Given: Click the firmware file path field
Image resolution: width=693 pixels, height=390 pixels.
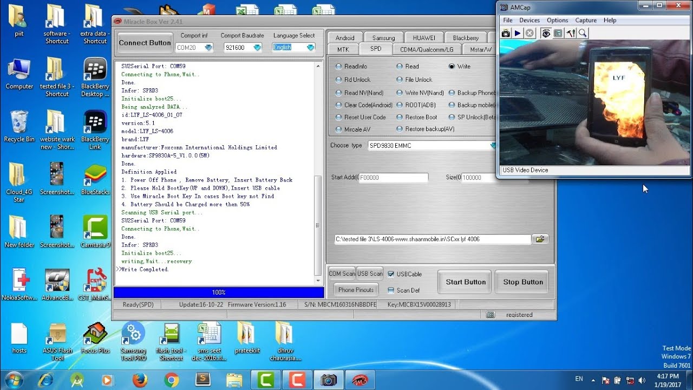Looking at the screenshot, I should (x=433, y=239).
